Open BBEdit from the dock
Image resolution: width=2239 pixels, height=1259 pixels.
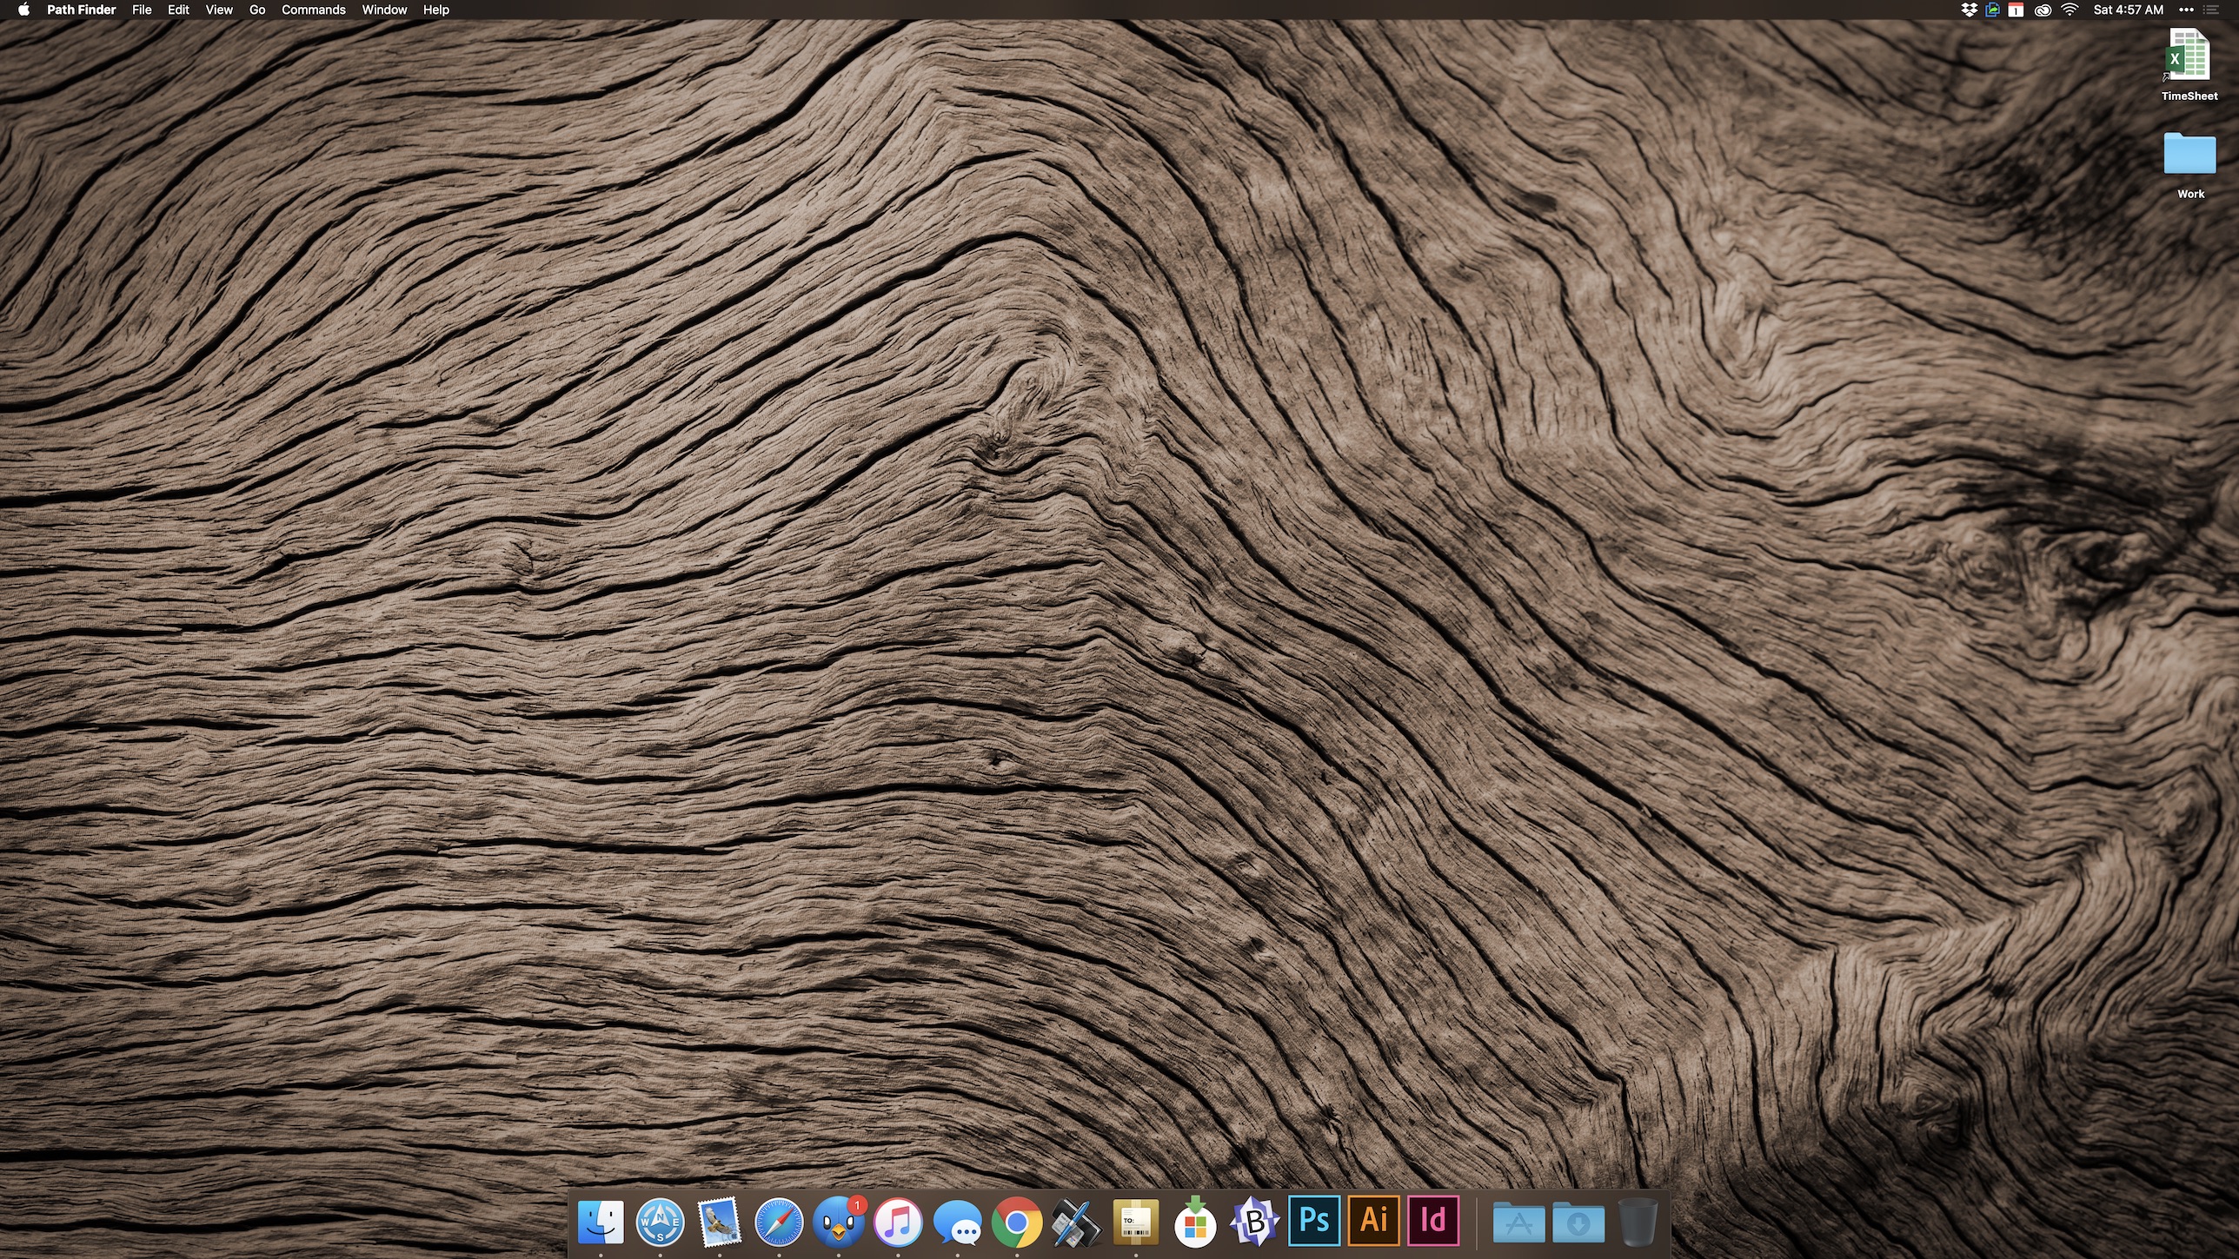point(1254,1223)
